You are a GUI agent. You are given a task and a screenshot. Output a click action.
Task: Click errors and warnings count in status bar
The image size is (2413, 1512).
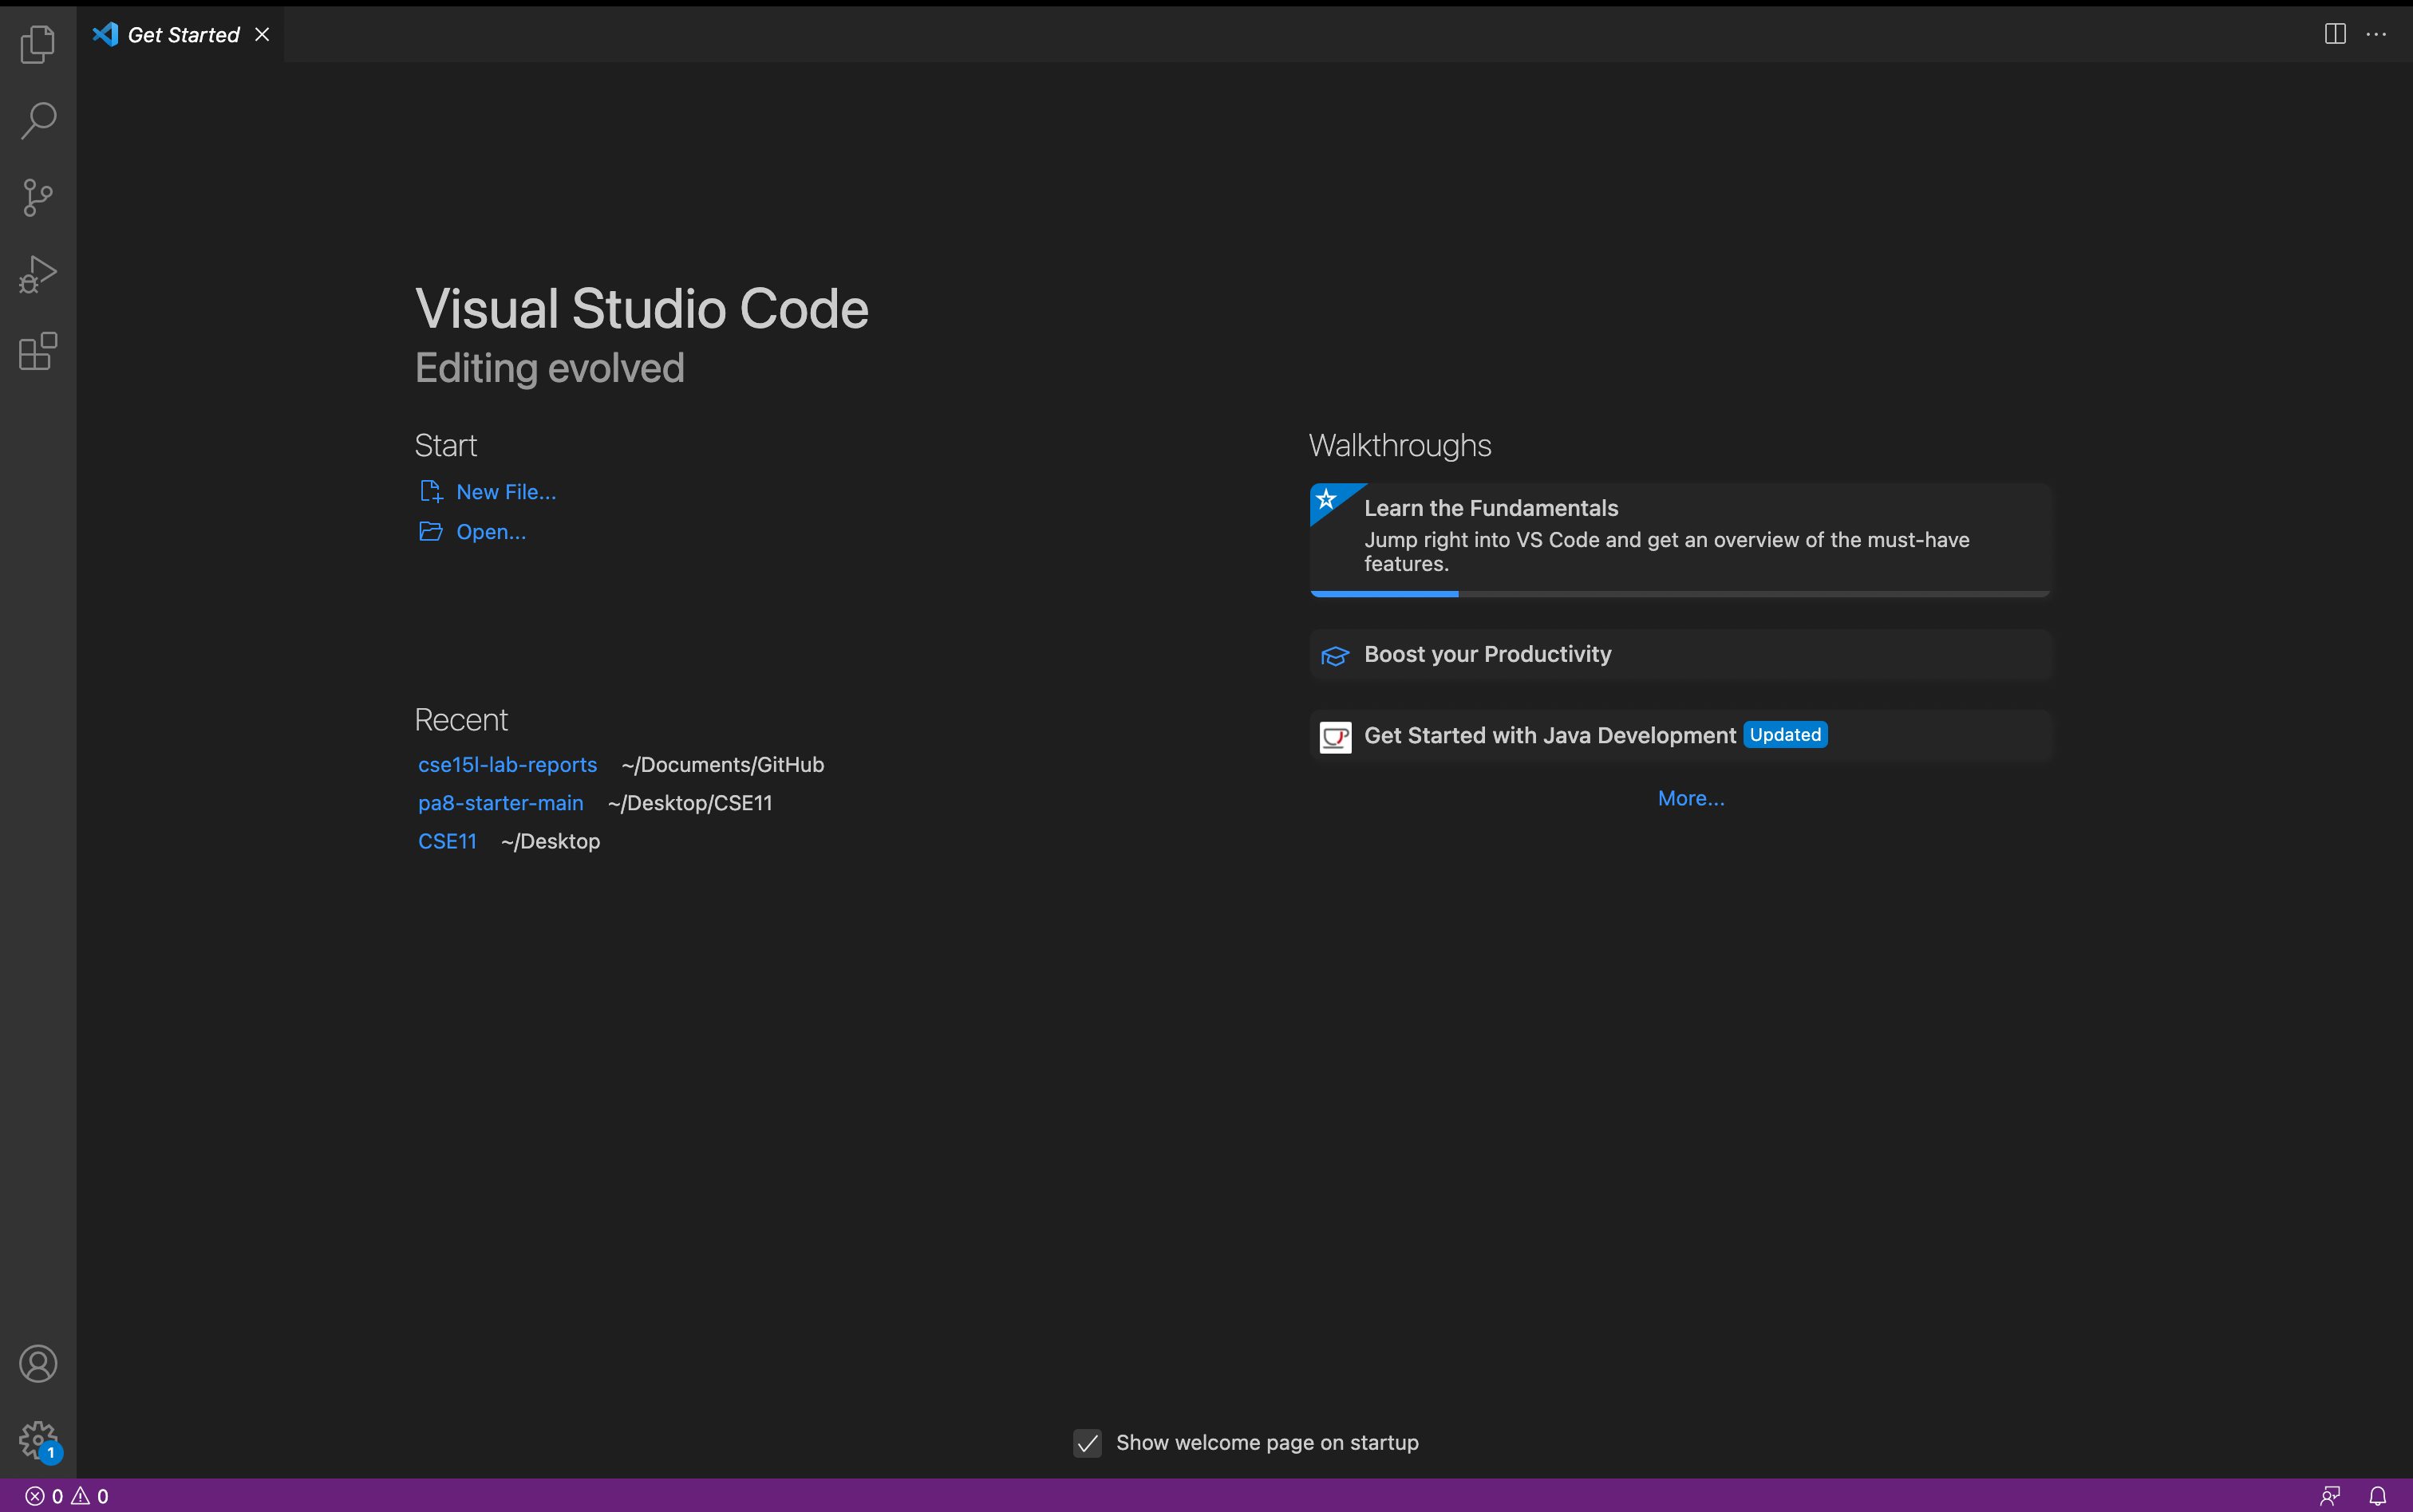pyautogui.click(x=67, y=1496)
